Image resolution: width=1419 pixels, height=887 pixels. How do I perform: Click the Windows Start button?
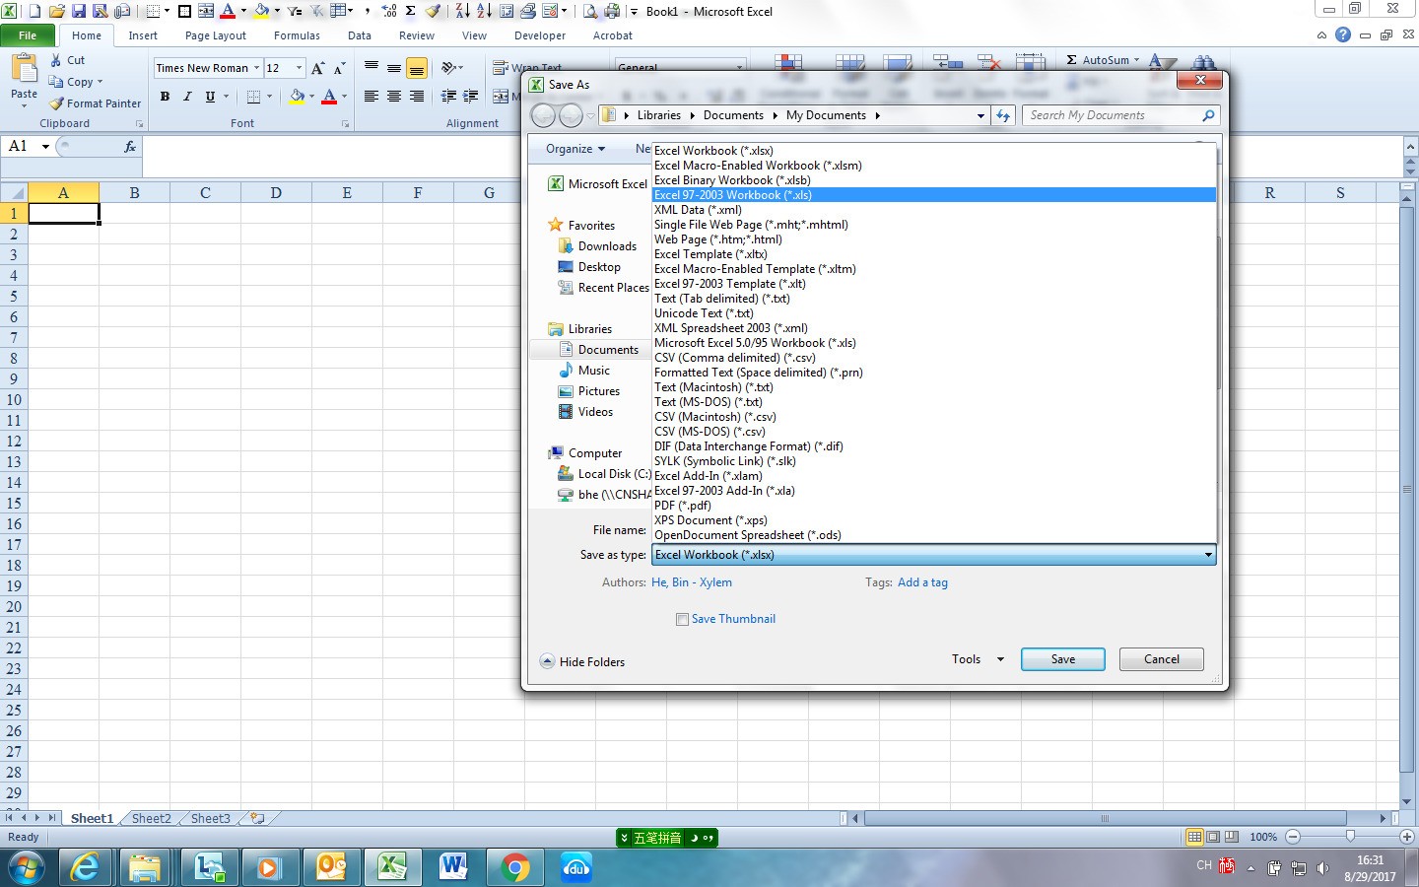click(26, 868)
